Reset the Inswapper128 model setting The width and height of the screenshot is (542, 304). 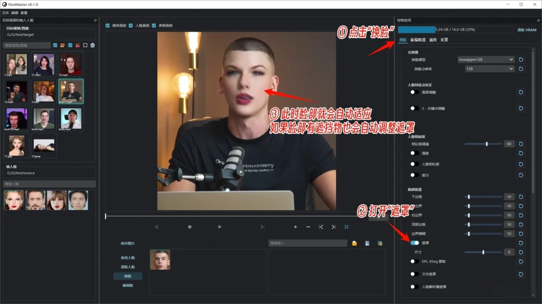pyautogui.click(x=521, y=60)
